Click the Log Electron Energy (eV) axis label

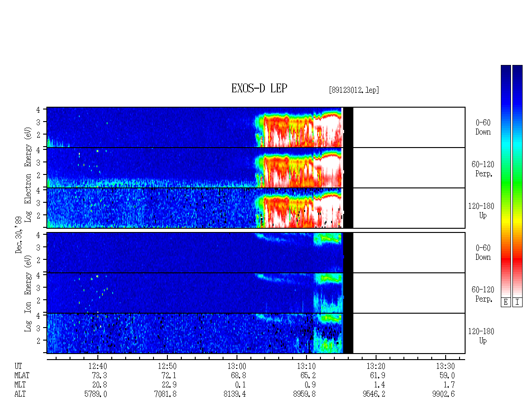click(x=28, y=174)
